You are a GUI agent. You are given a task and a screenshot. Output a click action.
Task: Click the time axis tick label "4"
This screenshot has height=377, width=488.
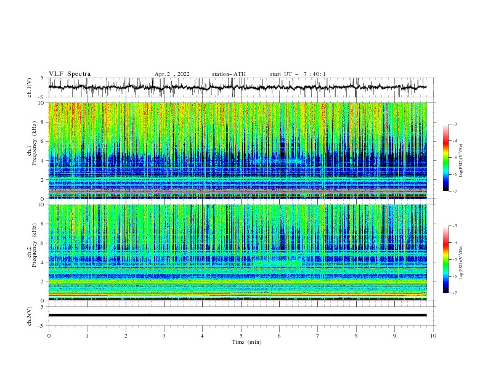202,336
